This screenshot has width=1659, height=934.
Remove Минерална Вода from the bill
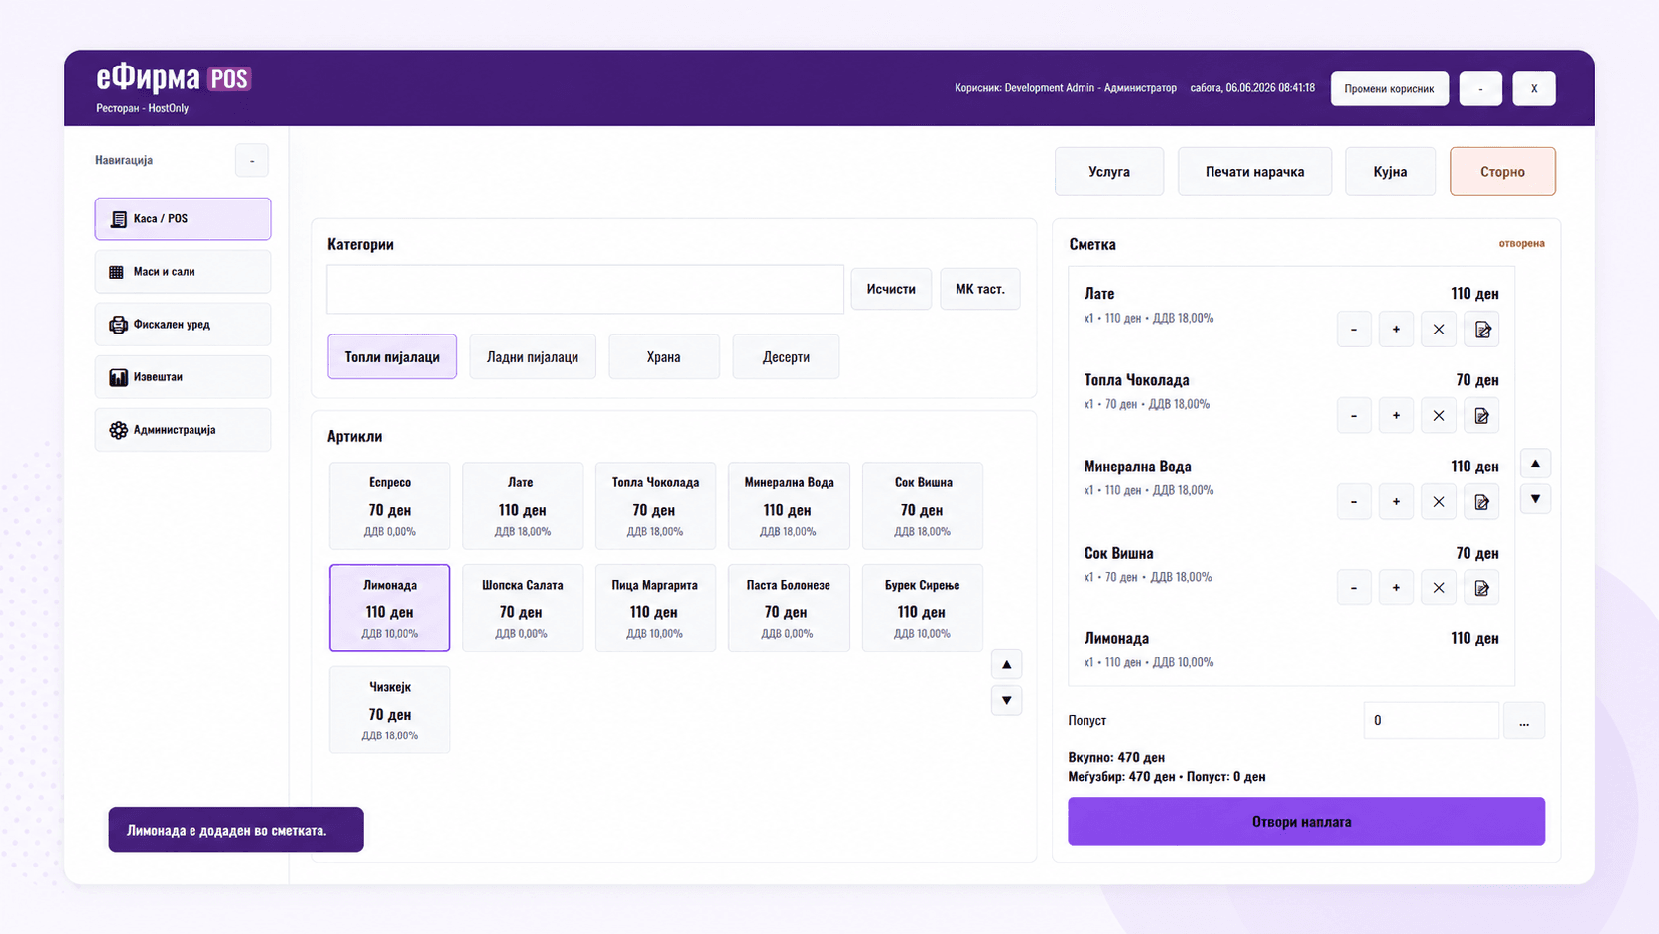[x=1439, y=502]
